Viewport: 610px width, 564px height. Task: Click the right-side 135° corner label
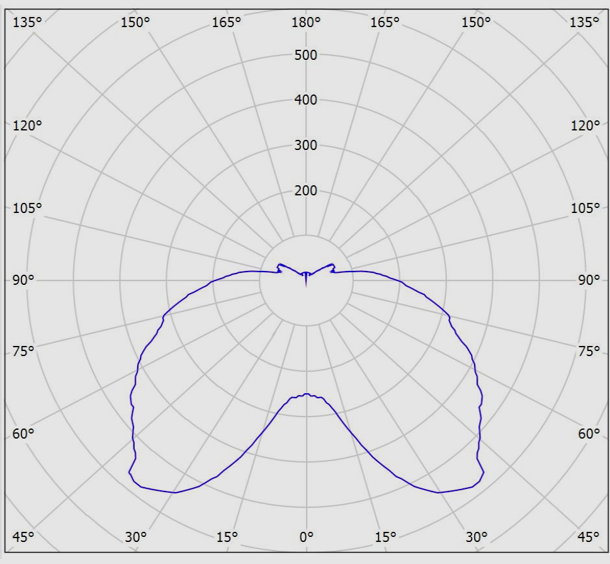[584, 22]
